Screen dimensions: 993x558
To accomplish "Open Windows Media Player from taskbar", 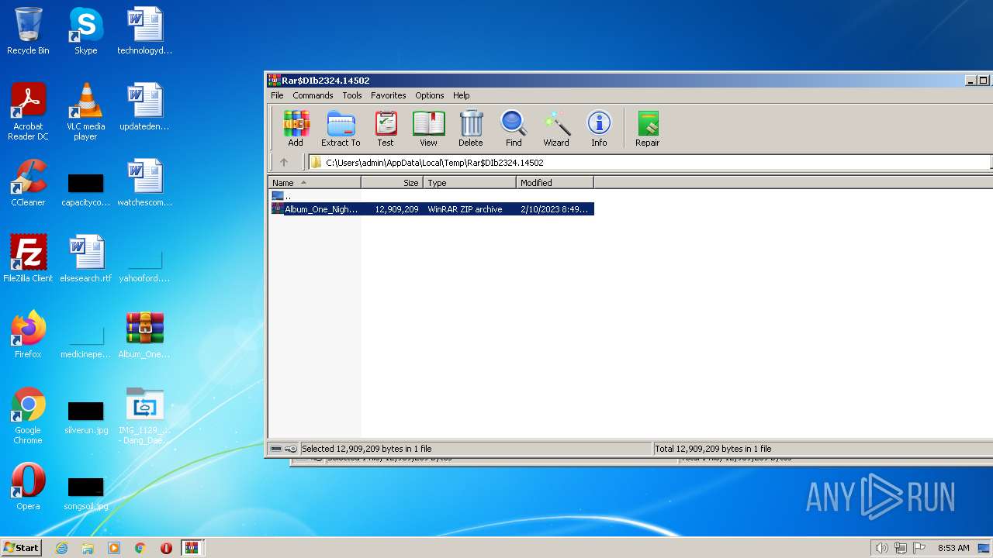I will tap(114, 548).
